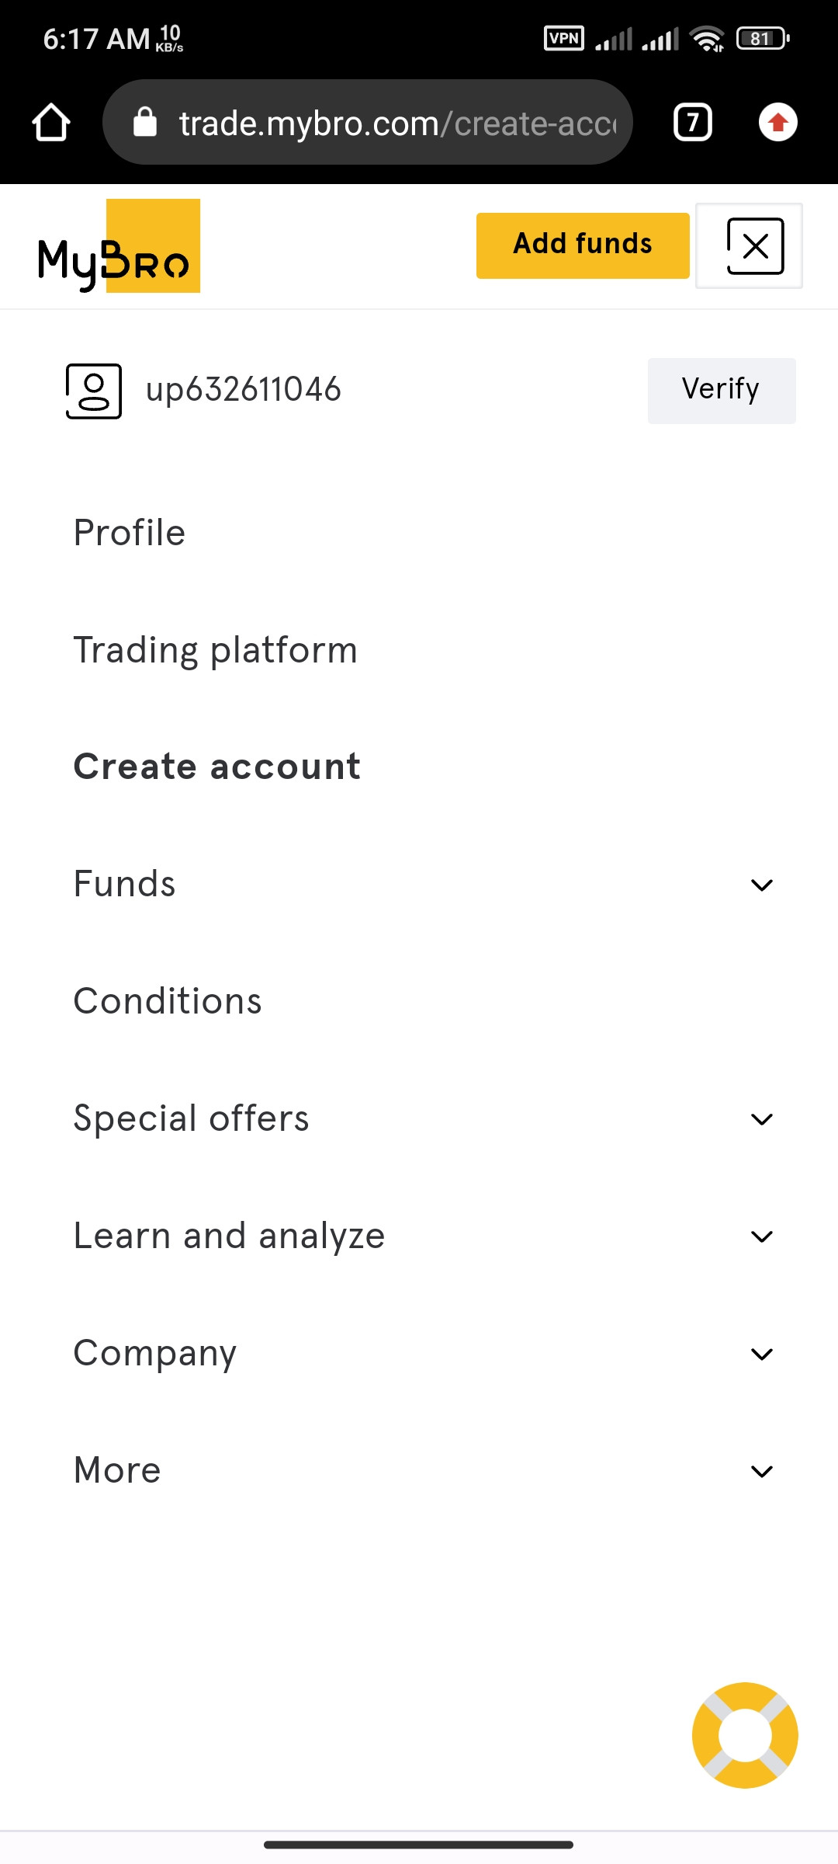838x1864 pixels.
Task: Expand the Learn and analyze chevron
Action: [x=762, y=1236]
